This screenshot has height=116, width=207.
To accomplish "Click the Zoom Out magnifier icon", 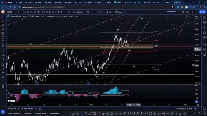I will click(3, 59).
